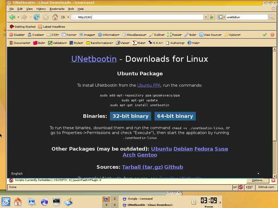This screenshot has height=208, width=278.
Task: Open the Suse package link
Action: click(222, 149)
